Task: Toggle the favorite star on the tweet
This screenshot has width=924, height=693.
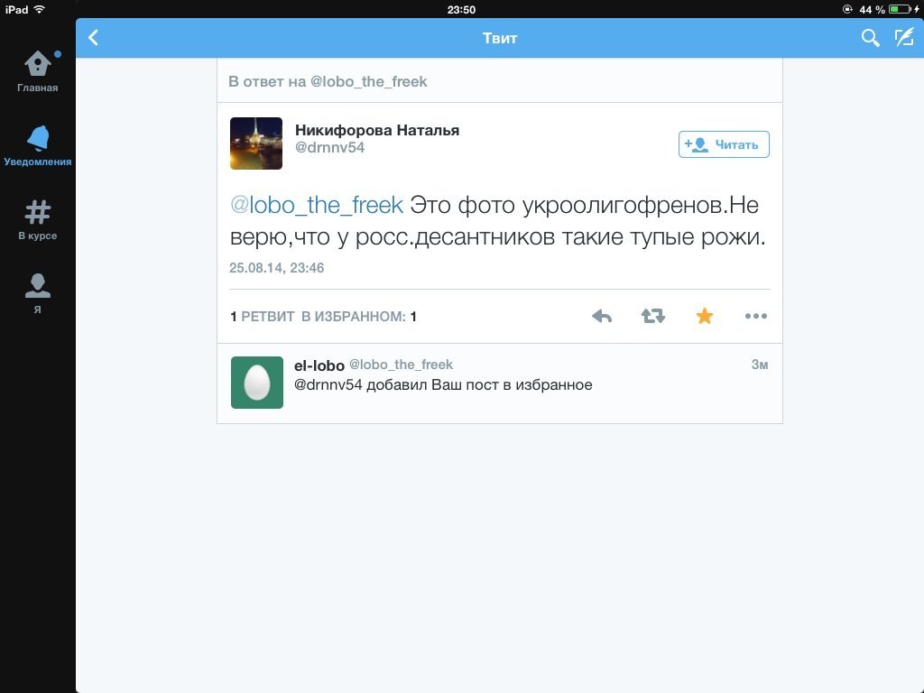Action: point(704,317)
